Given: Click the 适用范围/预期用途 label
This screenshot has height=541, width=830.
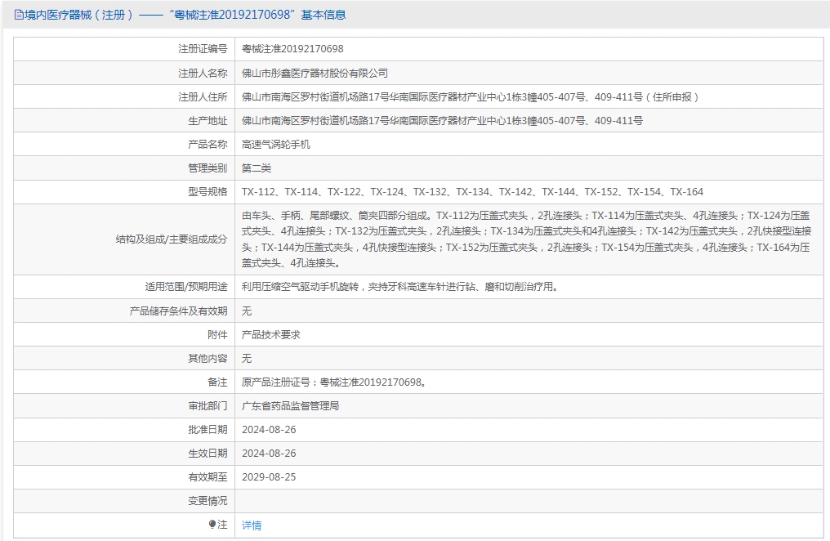Looking at the screenshot, I should pos(186,287).
